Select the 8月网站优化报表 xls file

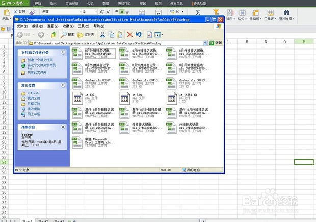[188, 68]
